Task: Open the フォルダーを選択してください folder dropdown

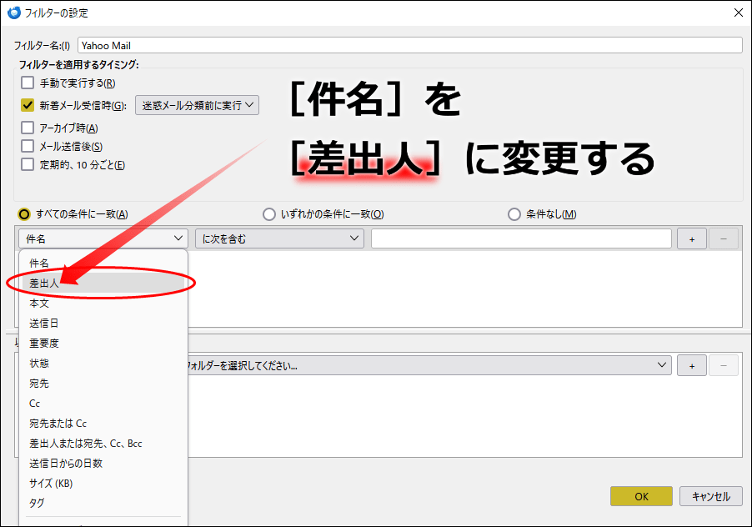Action: [429, 365]
